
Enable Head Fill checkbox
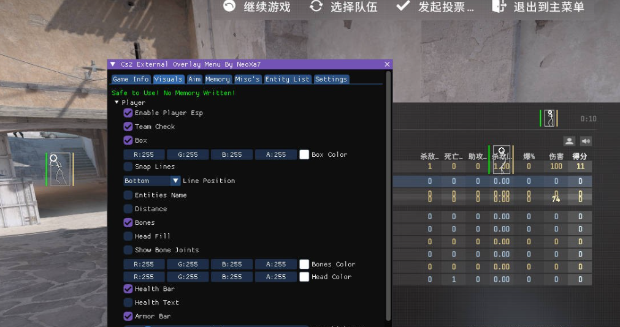tap(128, 236)
